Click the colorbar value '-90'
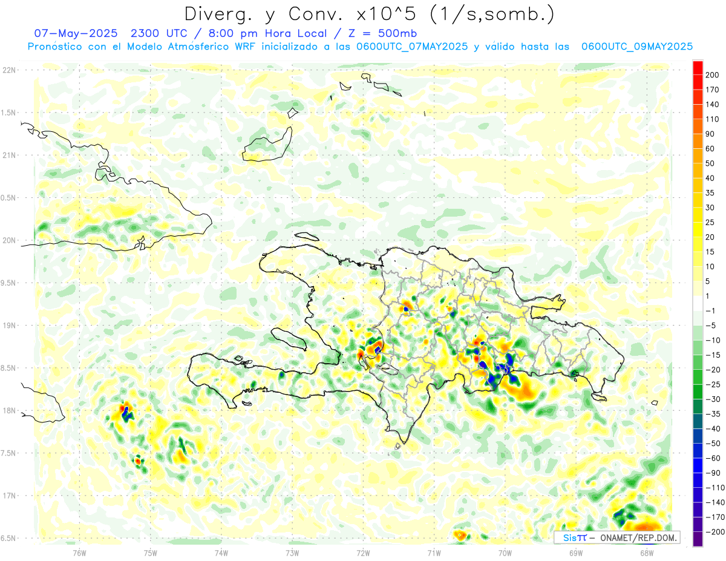 click(713, 473)
